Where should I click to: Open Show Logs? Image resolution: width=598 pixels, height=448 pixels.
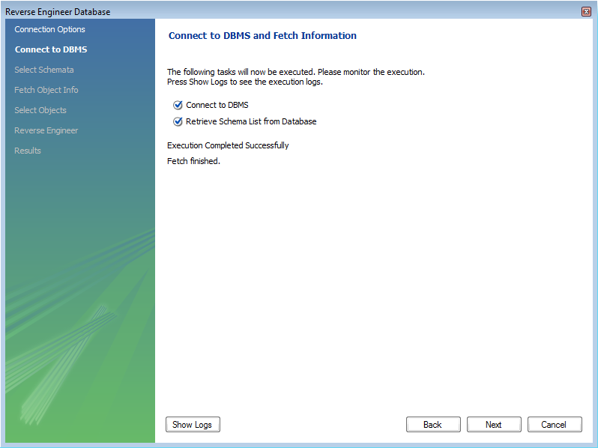tap(193, 424)
